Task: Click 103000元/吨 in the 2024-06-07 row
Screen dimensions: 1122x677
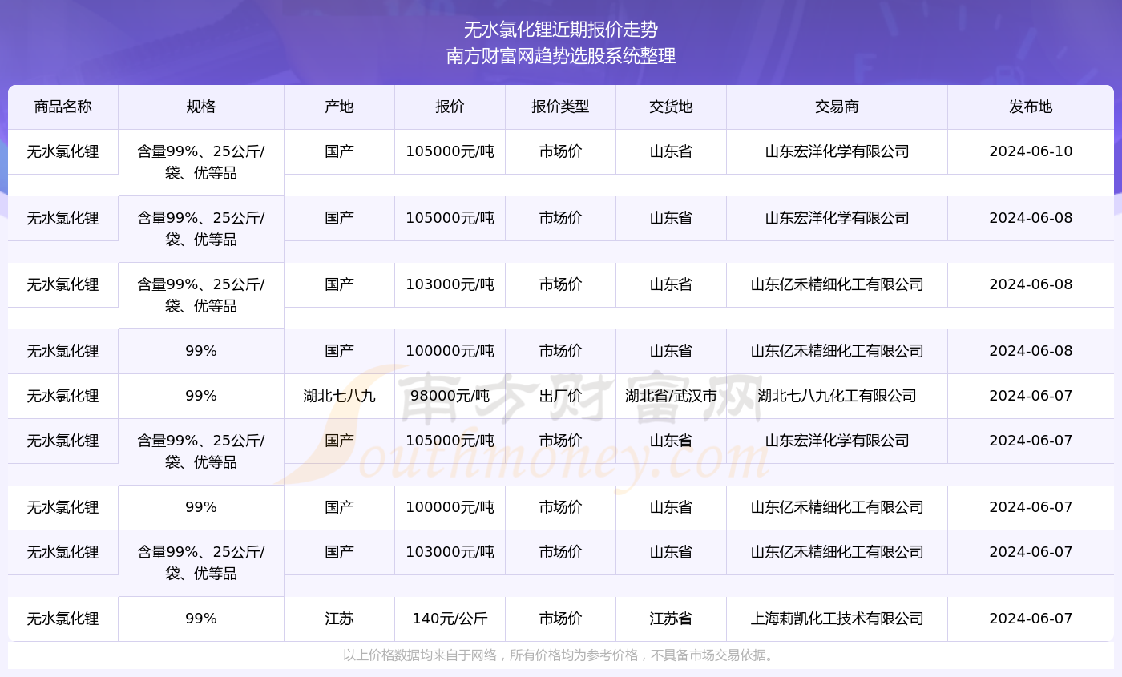Action: tap(450, 552)
